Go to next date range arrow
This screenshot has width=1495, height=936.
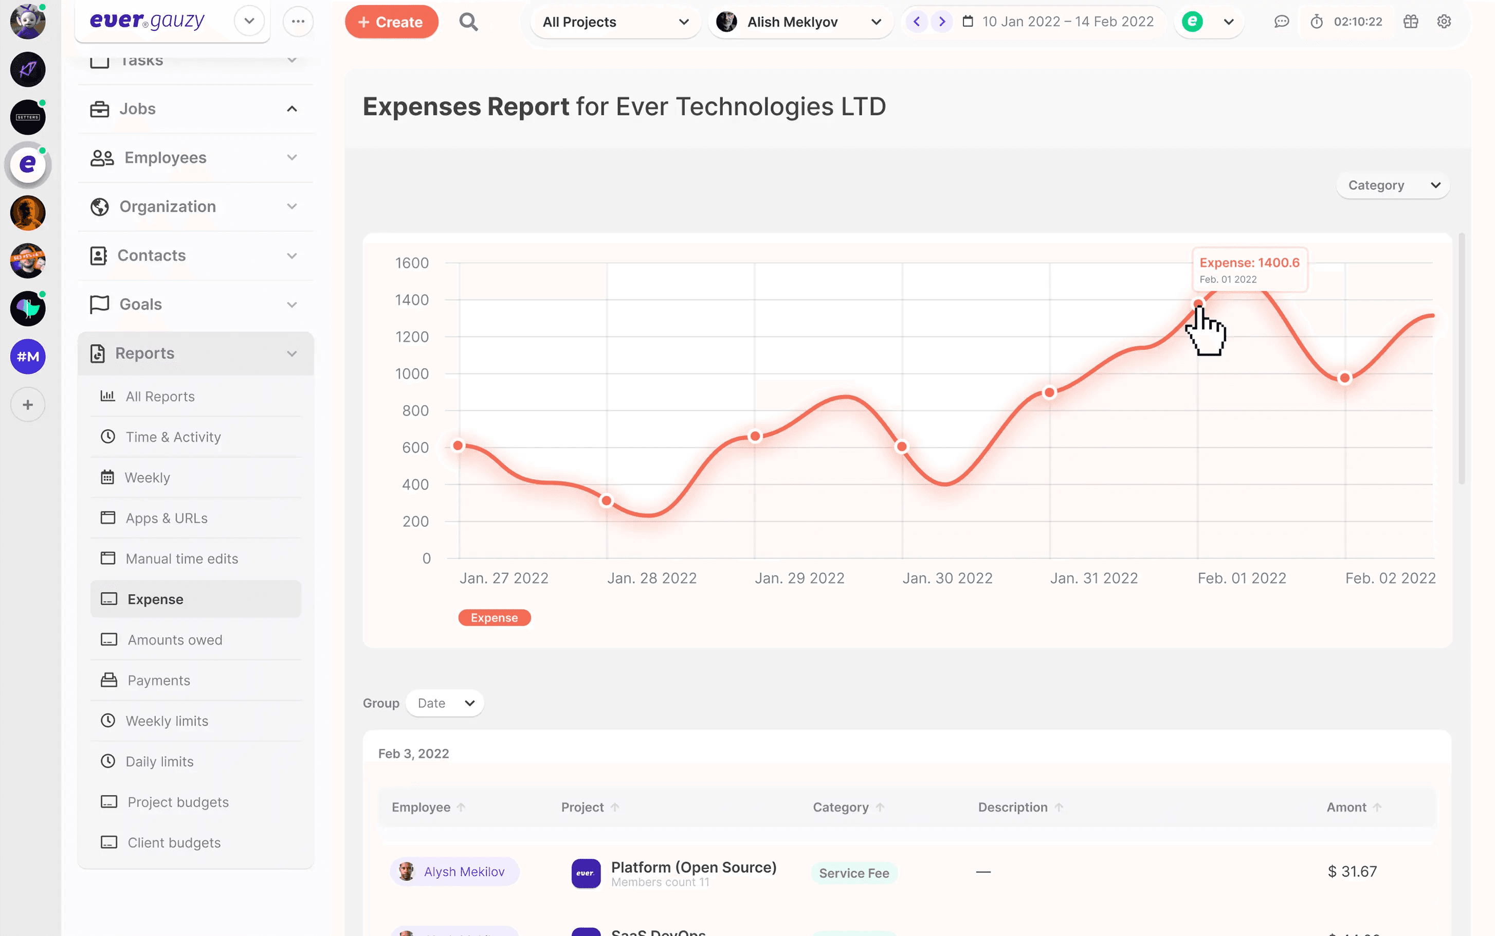pos(942,22)
